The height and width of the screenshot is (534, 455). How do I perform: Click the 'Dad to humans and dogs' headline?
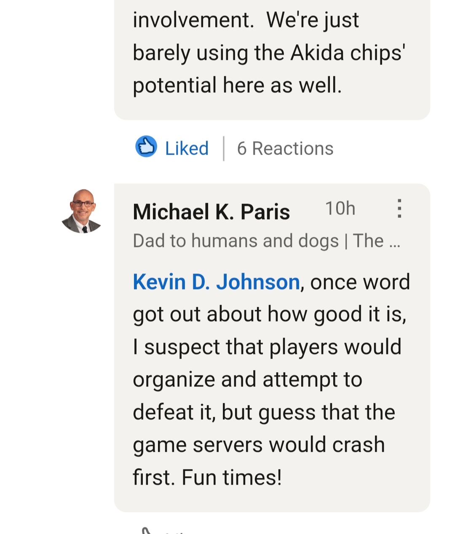point(236,241)
